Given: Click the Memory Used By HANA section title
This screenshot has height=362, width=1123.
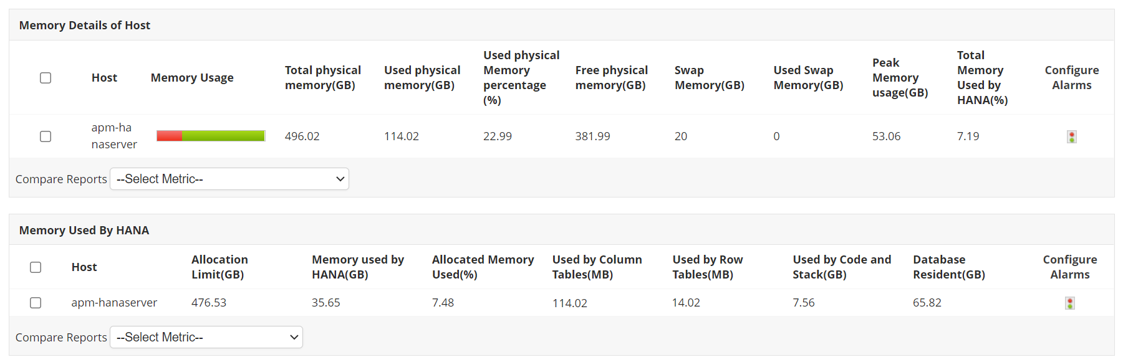Looking at the screenshot, I should point(84,231).
